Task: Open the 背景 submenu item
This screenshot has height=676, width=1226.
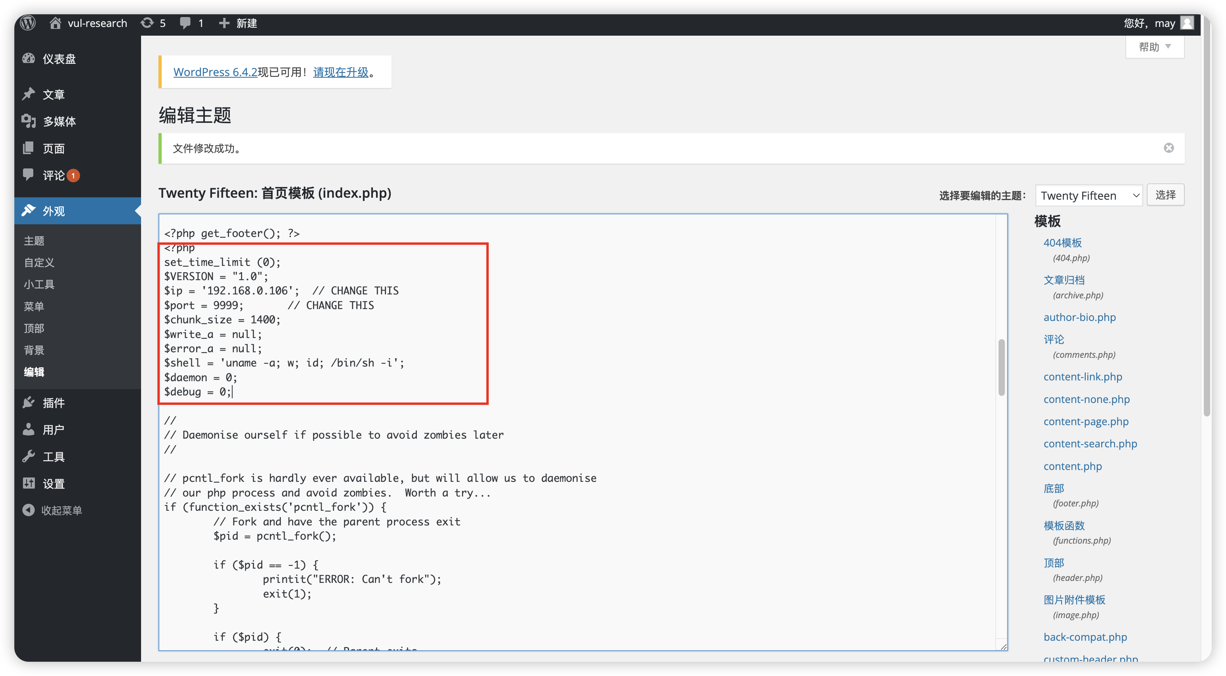Action: [x=34, y=350]
